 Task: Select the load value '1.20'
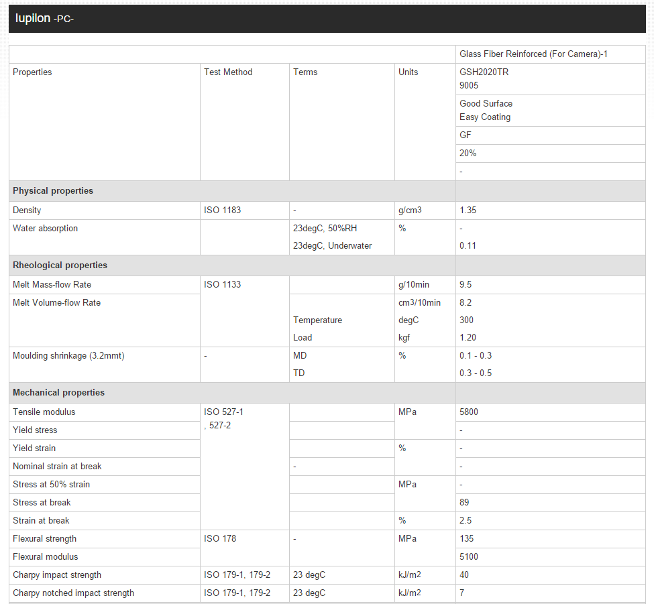click(x=468, y=338)
